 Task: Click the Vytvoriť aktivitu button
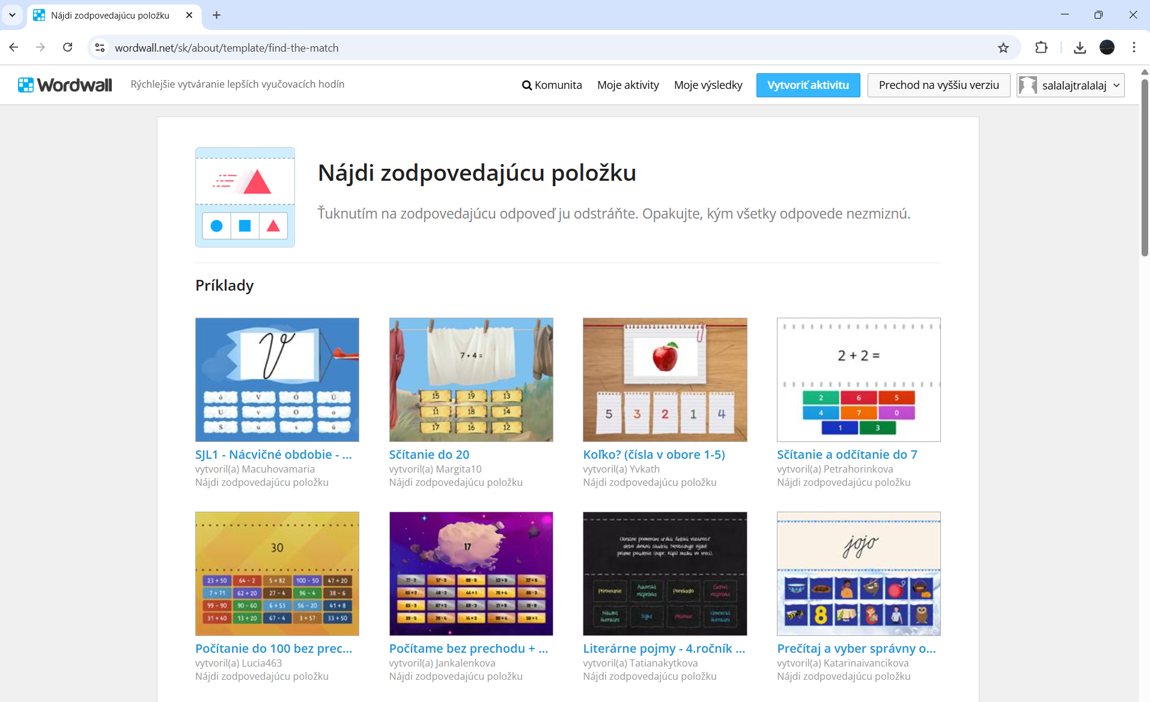point(808,85)
